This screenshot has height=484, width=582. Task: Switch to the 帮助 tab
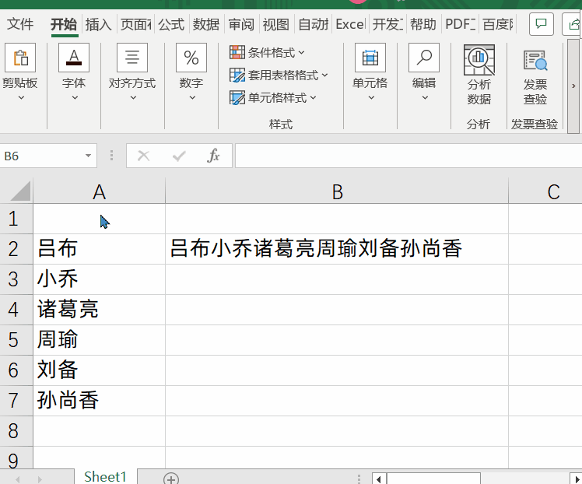click(422, 24)
